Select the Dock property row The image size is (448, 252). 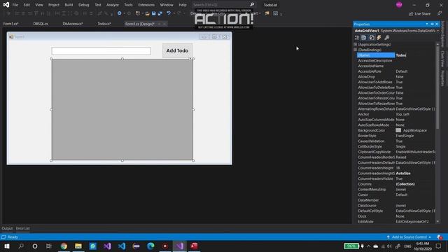(x=395, y=216)
